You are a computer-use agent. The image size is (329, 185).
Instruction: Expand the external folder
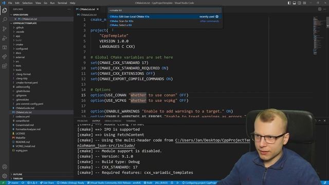coord(42,57)
